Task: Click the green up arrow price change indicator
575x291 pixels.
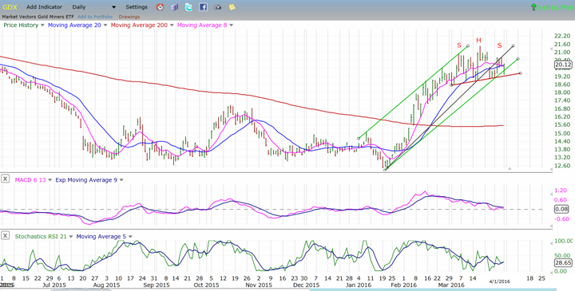Action: tap(533, 7)
